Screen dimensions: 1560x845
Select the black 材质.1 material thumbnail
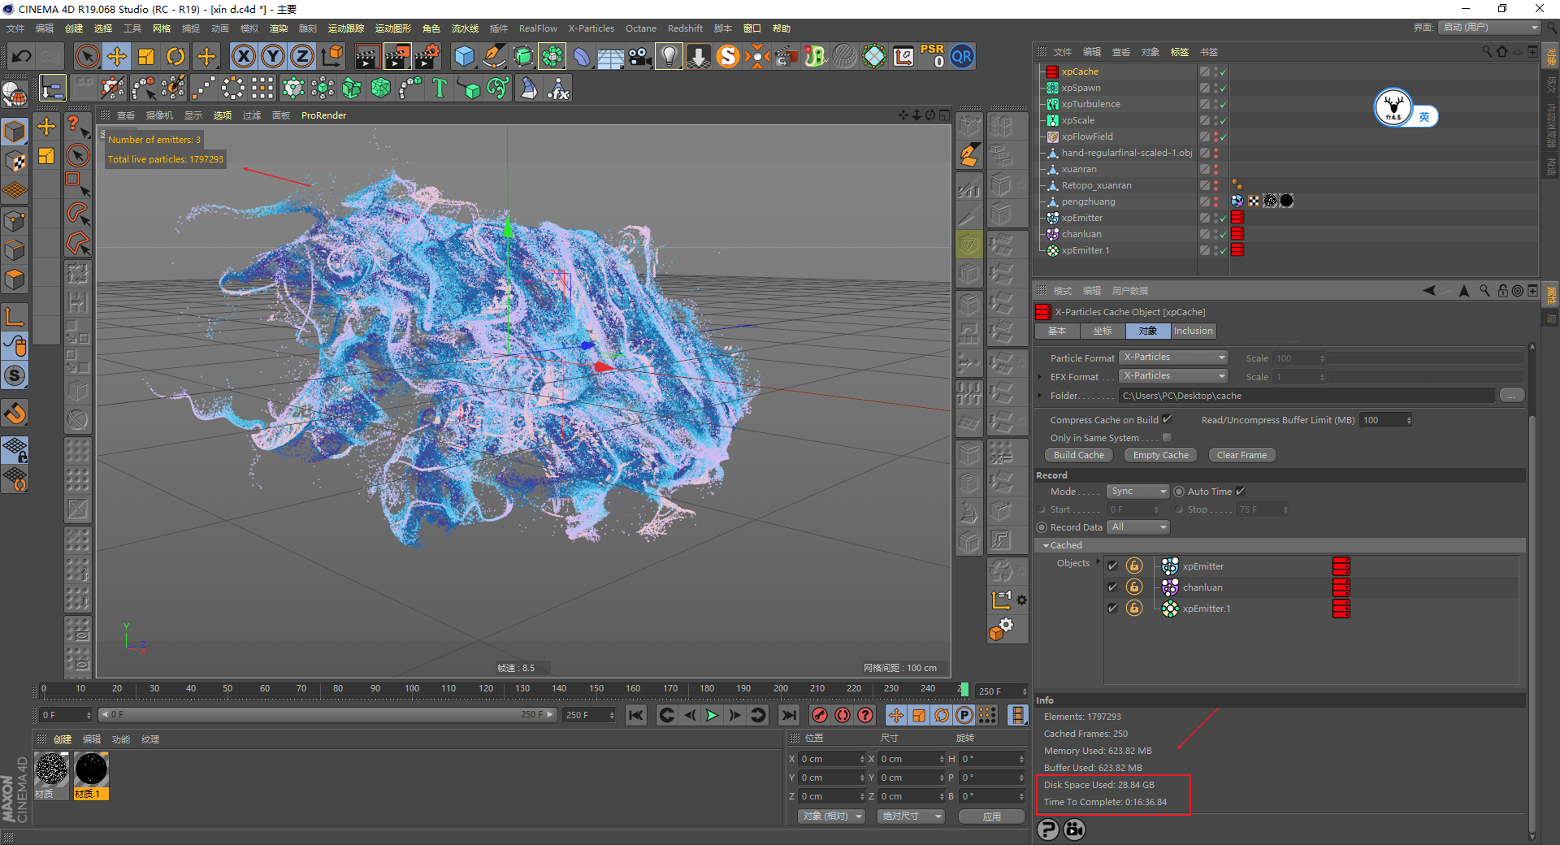tap(91, 769)
